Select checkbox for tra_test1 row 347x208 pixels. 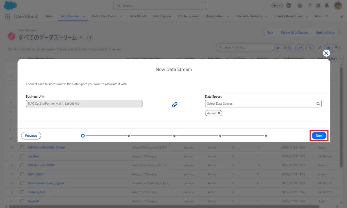click(x=22, y=201)
